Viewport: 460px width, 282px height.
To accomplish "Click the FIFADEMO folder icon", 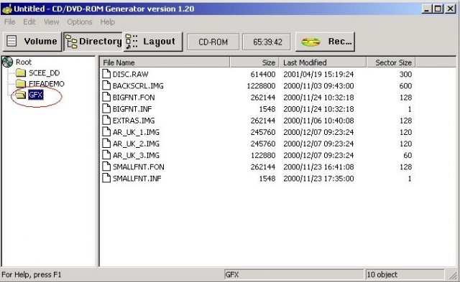I will tap(21, 84).
